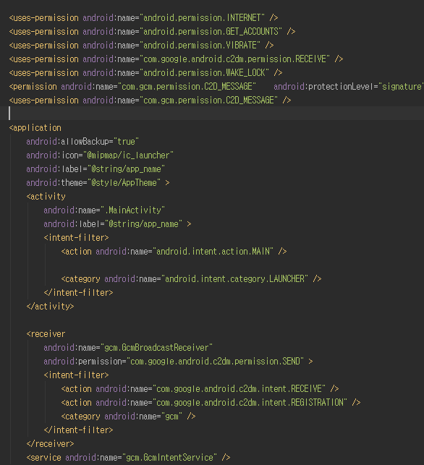Select the c2dm.permission.RECEIVE string
Viewport: 424px width, 465px height.
234,59
